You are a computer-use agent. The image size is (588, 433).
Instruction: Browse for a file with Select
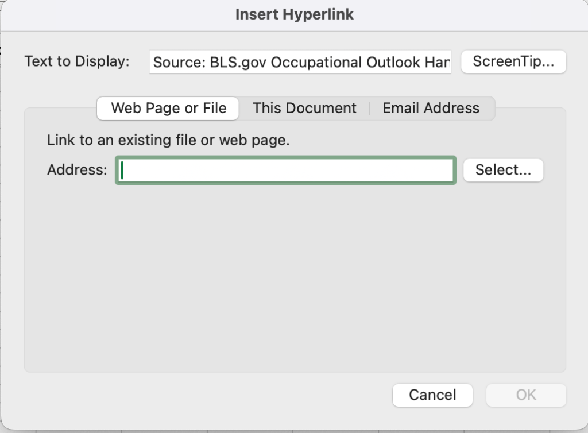tap(503, 169)
